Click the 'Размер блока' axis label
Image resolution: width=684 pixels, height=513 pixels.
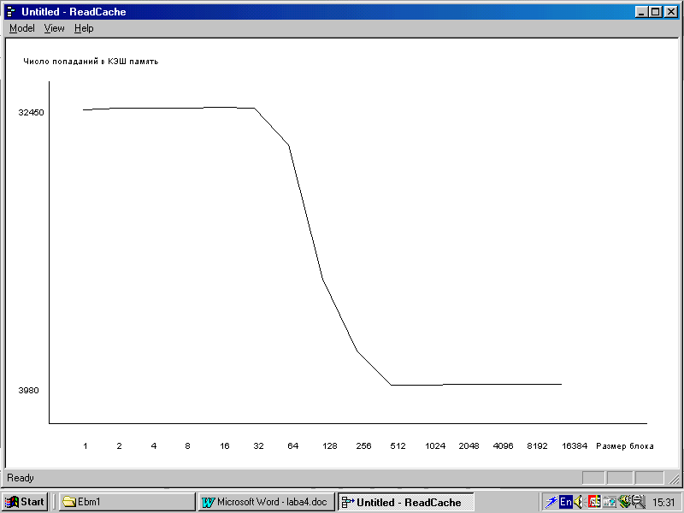(625, 445)
